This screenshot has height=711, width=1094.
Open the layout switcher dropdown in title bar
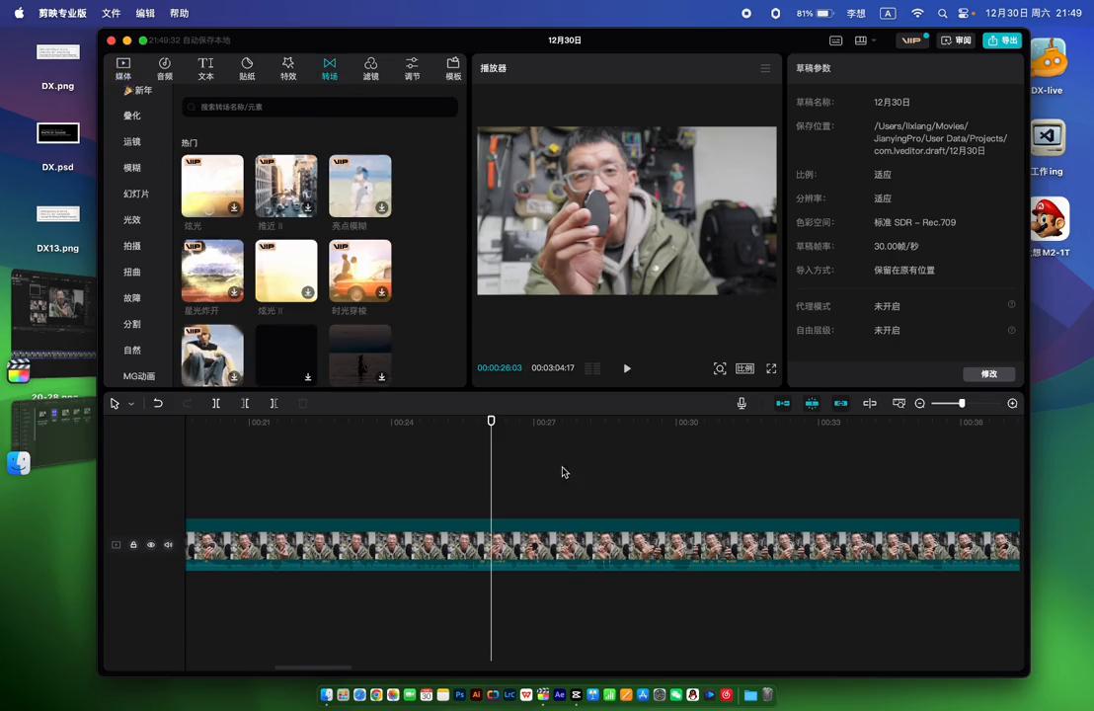[x=865, y=40]
